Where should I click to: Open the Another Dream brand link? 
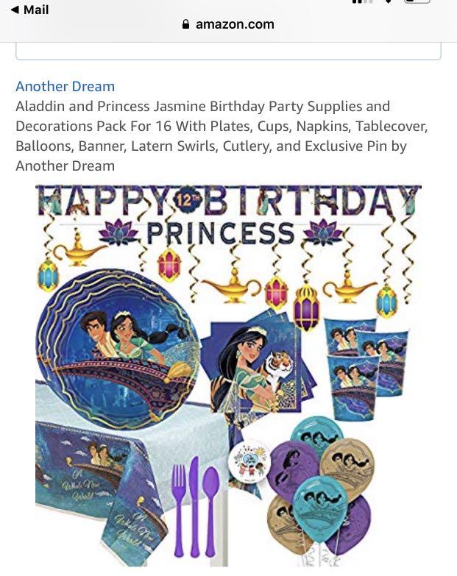65,86
